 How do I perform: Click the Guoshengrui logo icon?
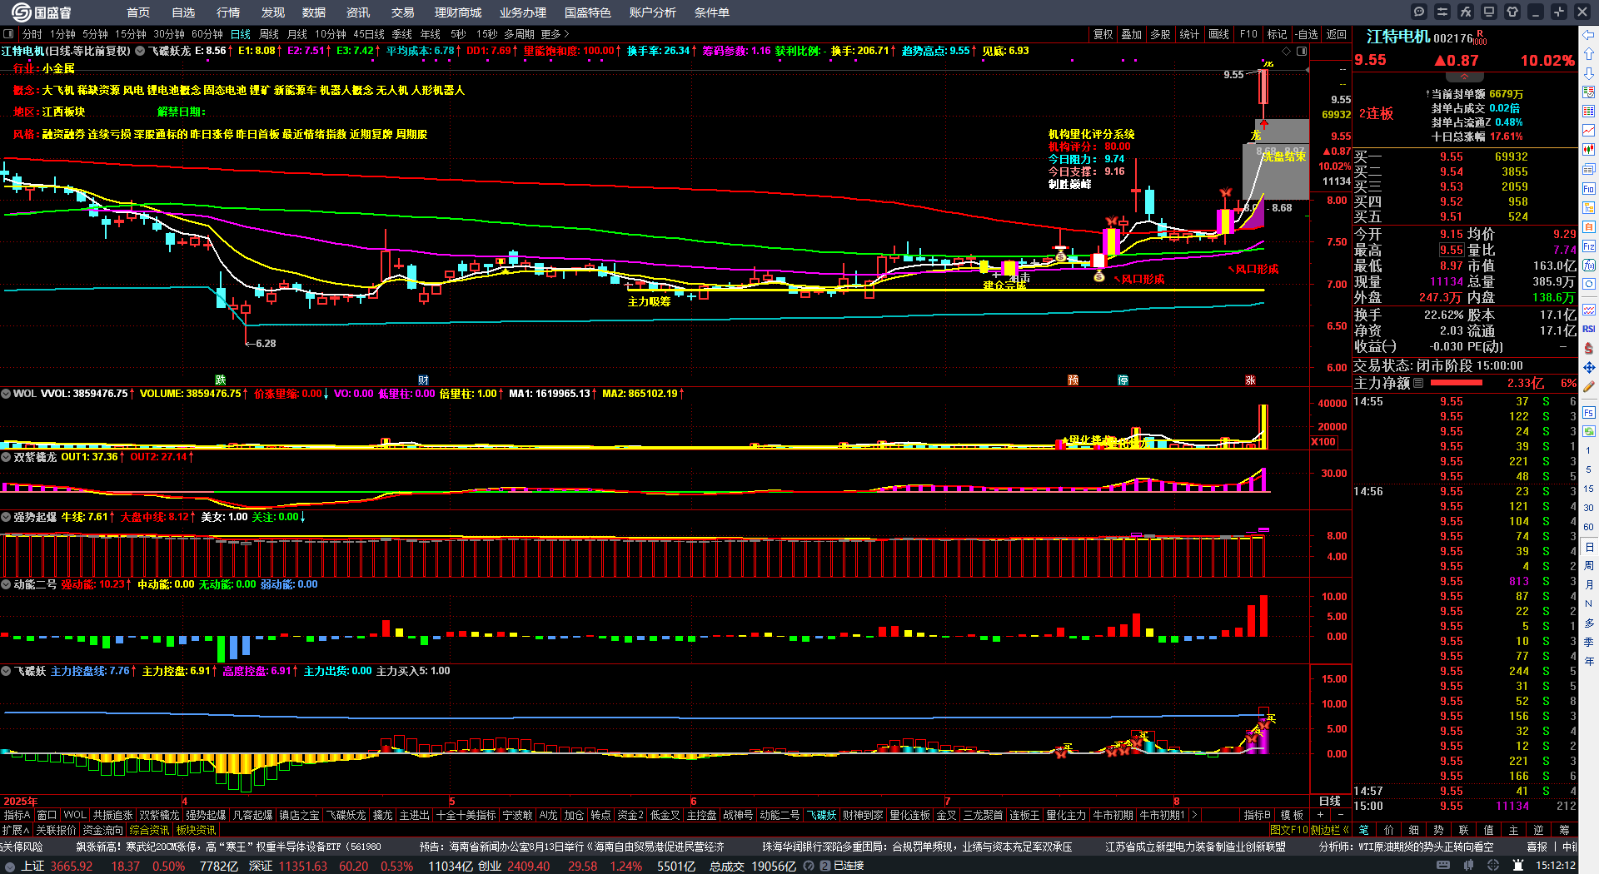(x=21, y=12)
